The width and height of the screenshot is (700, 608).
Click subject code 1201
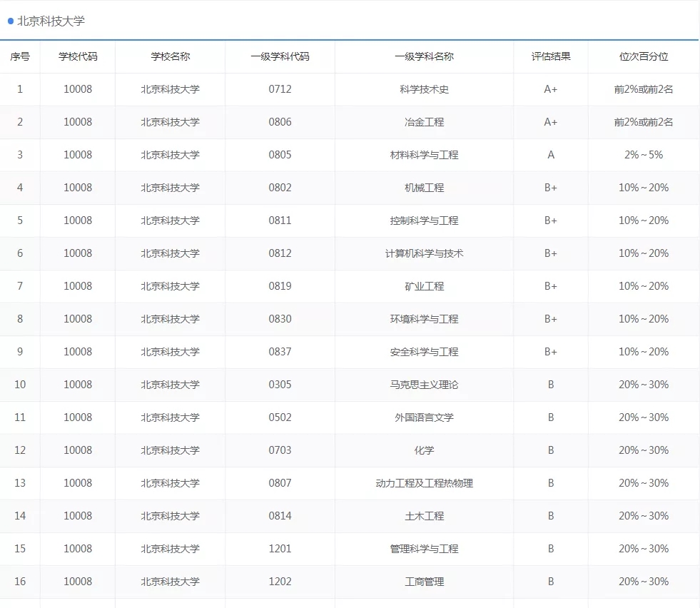pyautogui.click(x=280, y=549)
